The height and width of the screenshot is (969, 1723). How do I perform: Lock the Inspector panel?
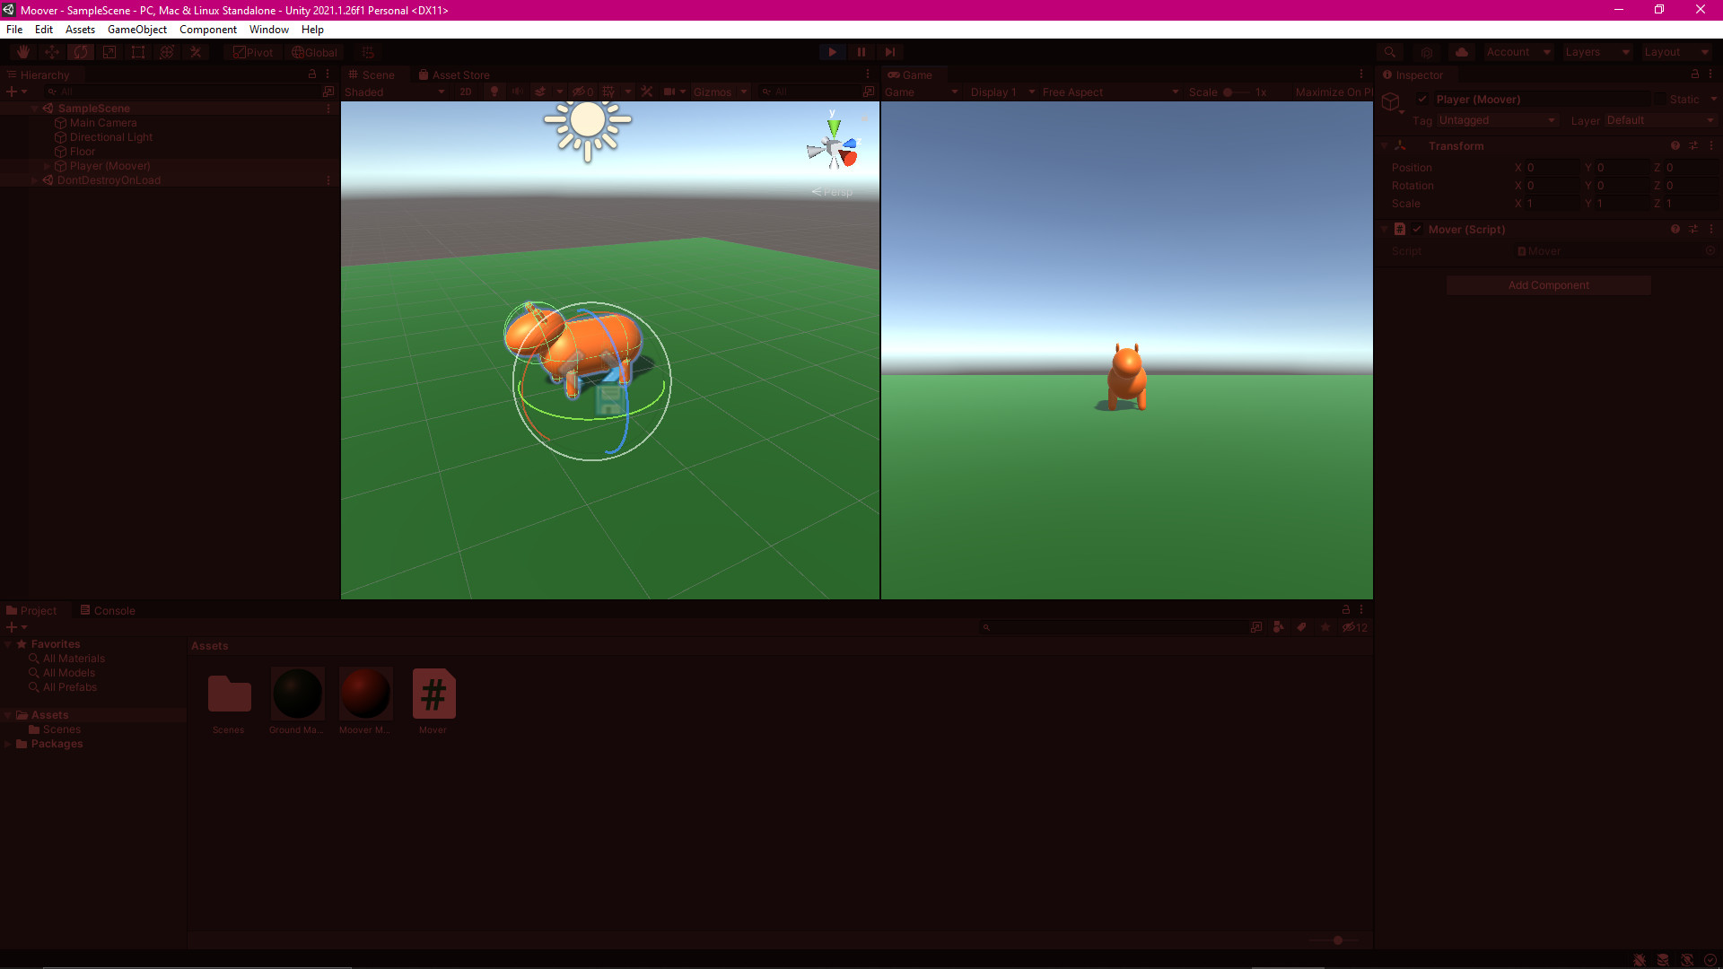point(1695,74)
